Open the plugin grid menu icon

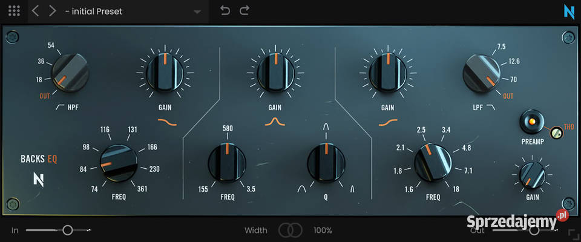14,11
